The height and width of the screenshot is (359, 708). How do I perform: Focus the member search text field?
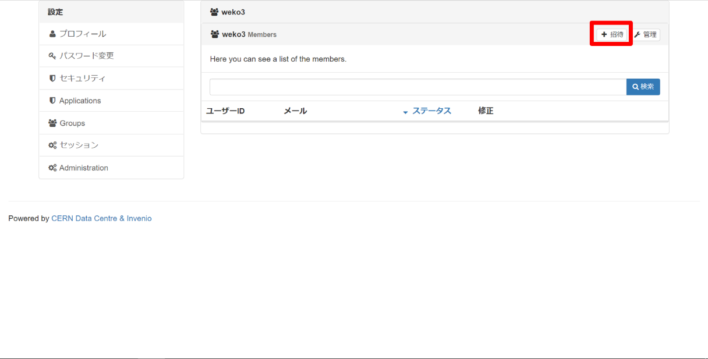pyautogui.click(x=417, y=87)
